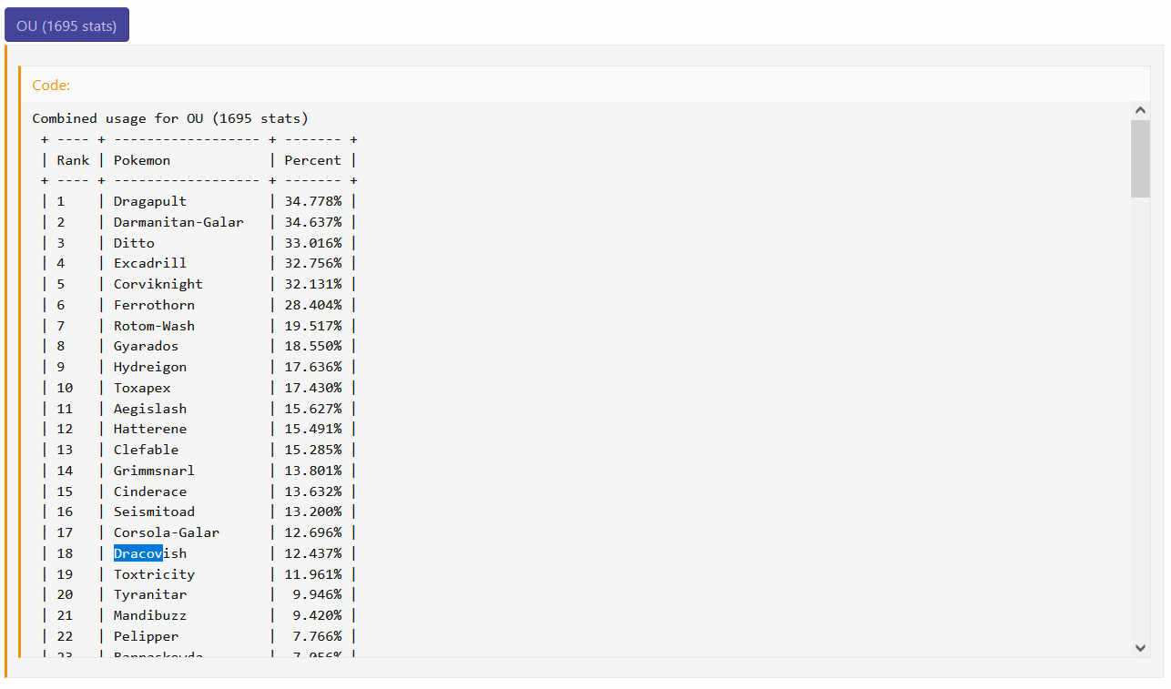
Task: Click the orange "Code:" label
Action: 51,85
